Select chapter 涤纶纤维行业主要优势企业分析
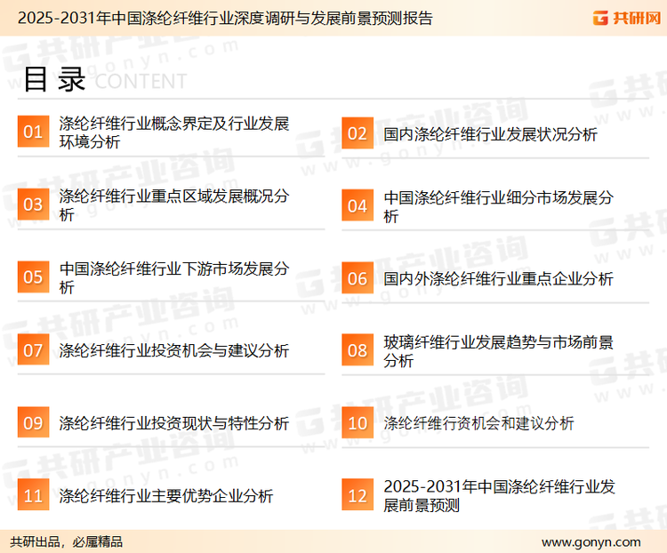This screenshot has height=553, width=667. tap(166, 496)
